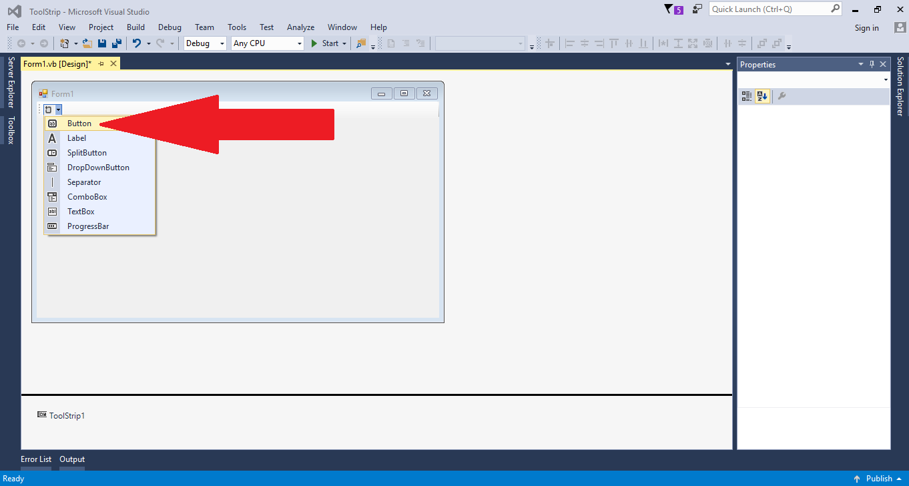
Task: Toggle auto-hide pin on Properties panel
Action: (x=872, y=64)
